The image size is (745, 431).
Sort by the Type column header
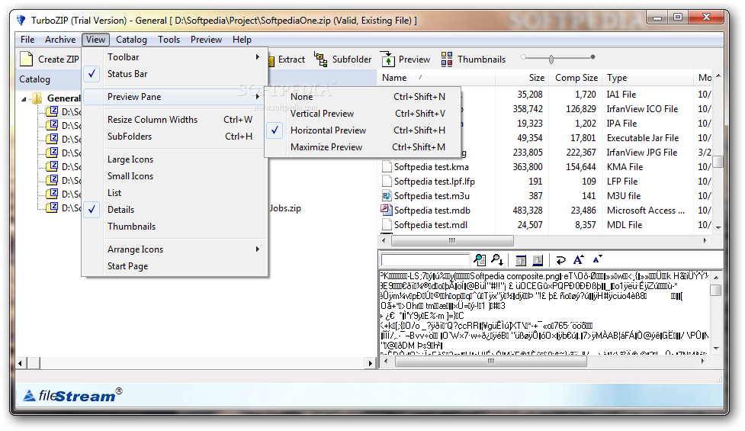tap(648, 78)
